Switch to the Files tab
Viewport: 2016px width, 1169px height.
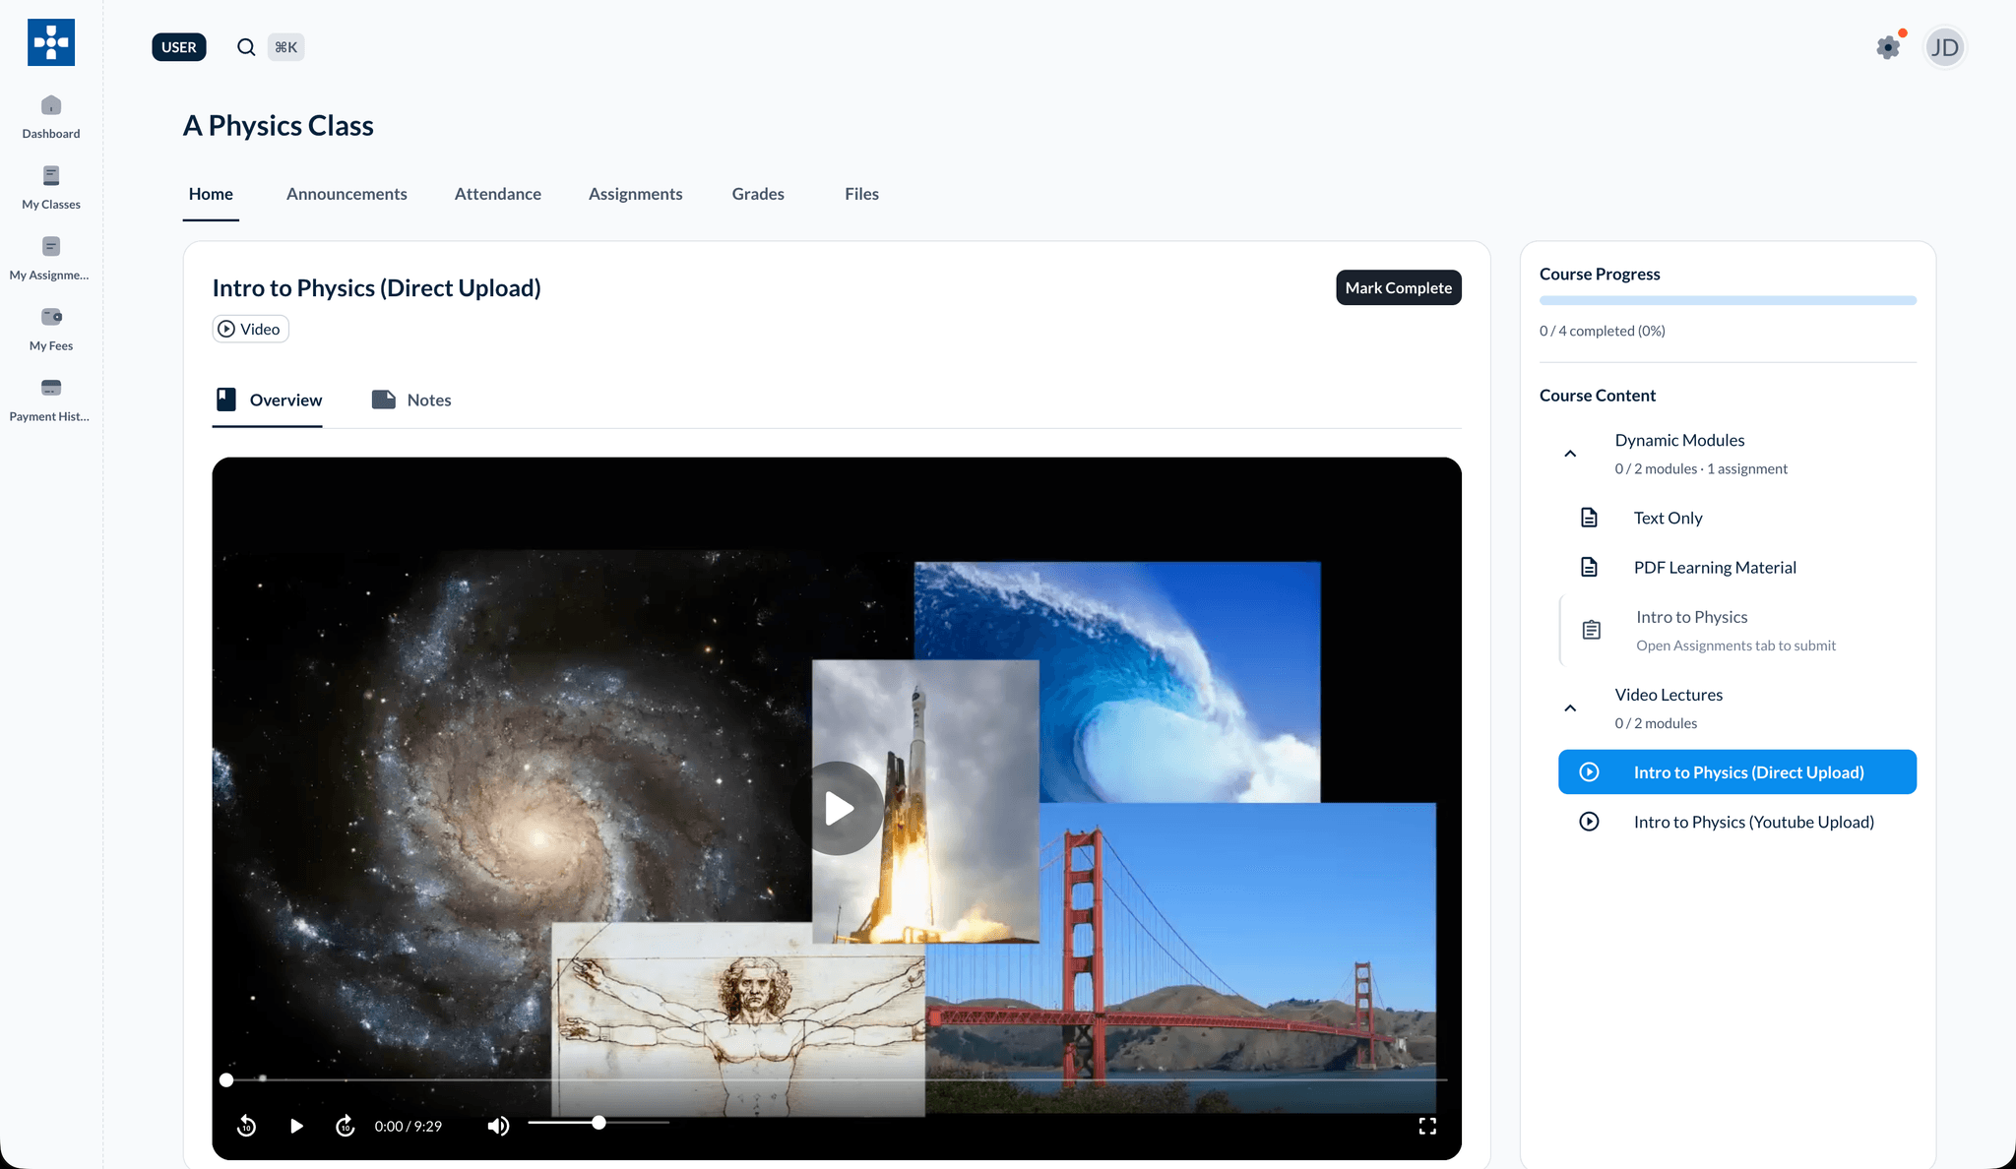pyautogui.click(x=861, y=194)
